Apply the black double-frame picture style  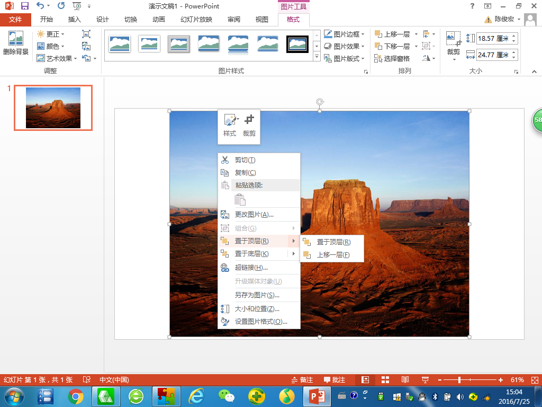(297, 43)
